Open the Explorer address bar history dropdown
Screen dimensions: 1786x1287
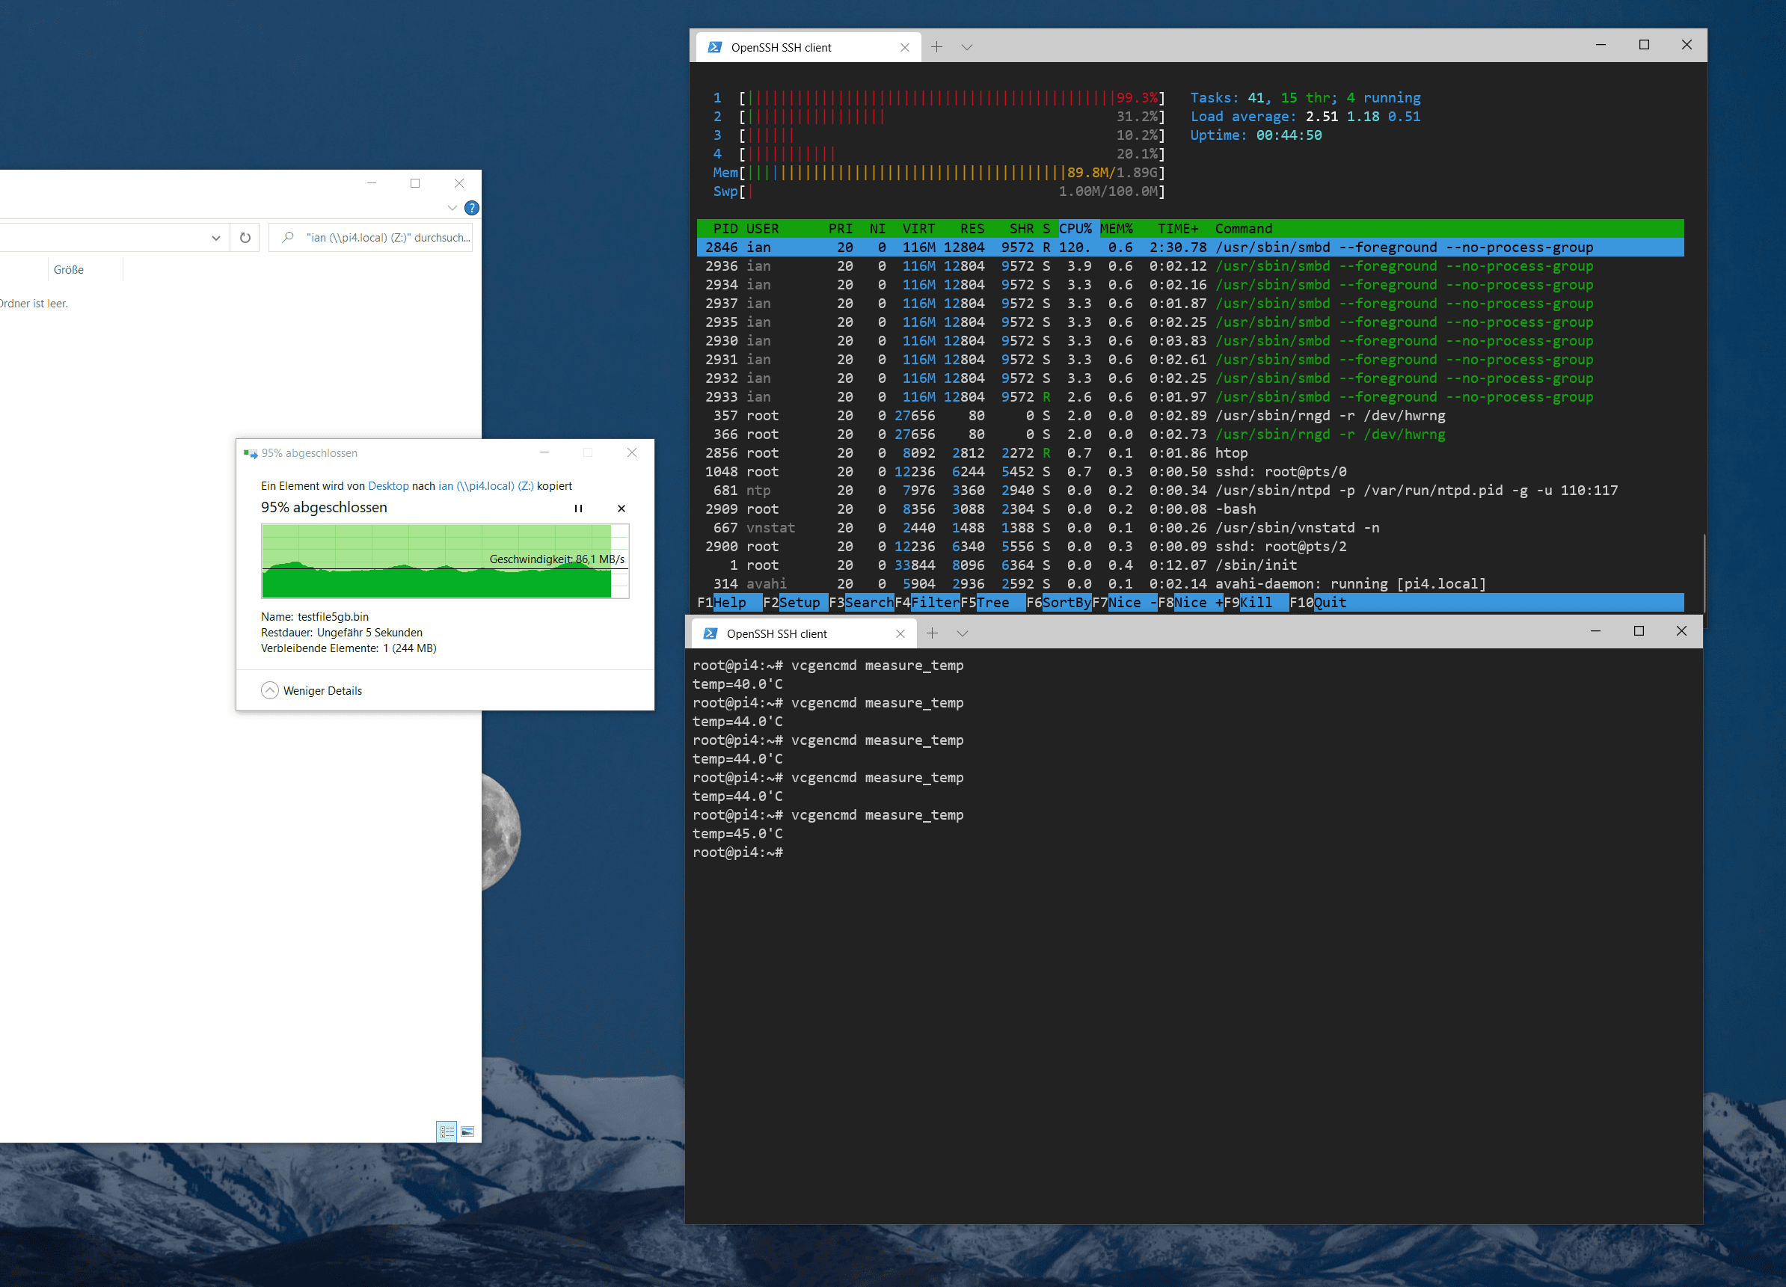click(215, 237)
